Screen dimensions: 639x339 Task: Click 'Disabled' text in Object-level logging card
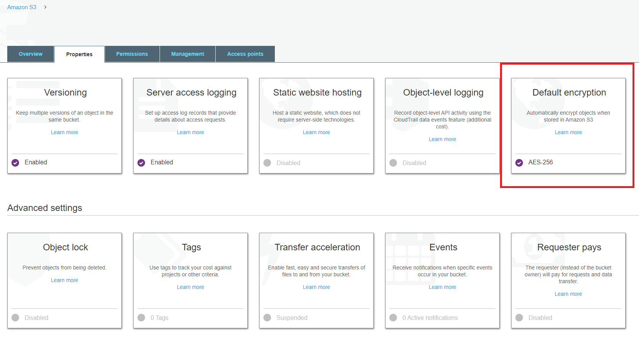(414, 163)
